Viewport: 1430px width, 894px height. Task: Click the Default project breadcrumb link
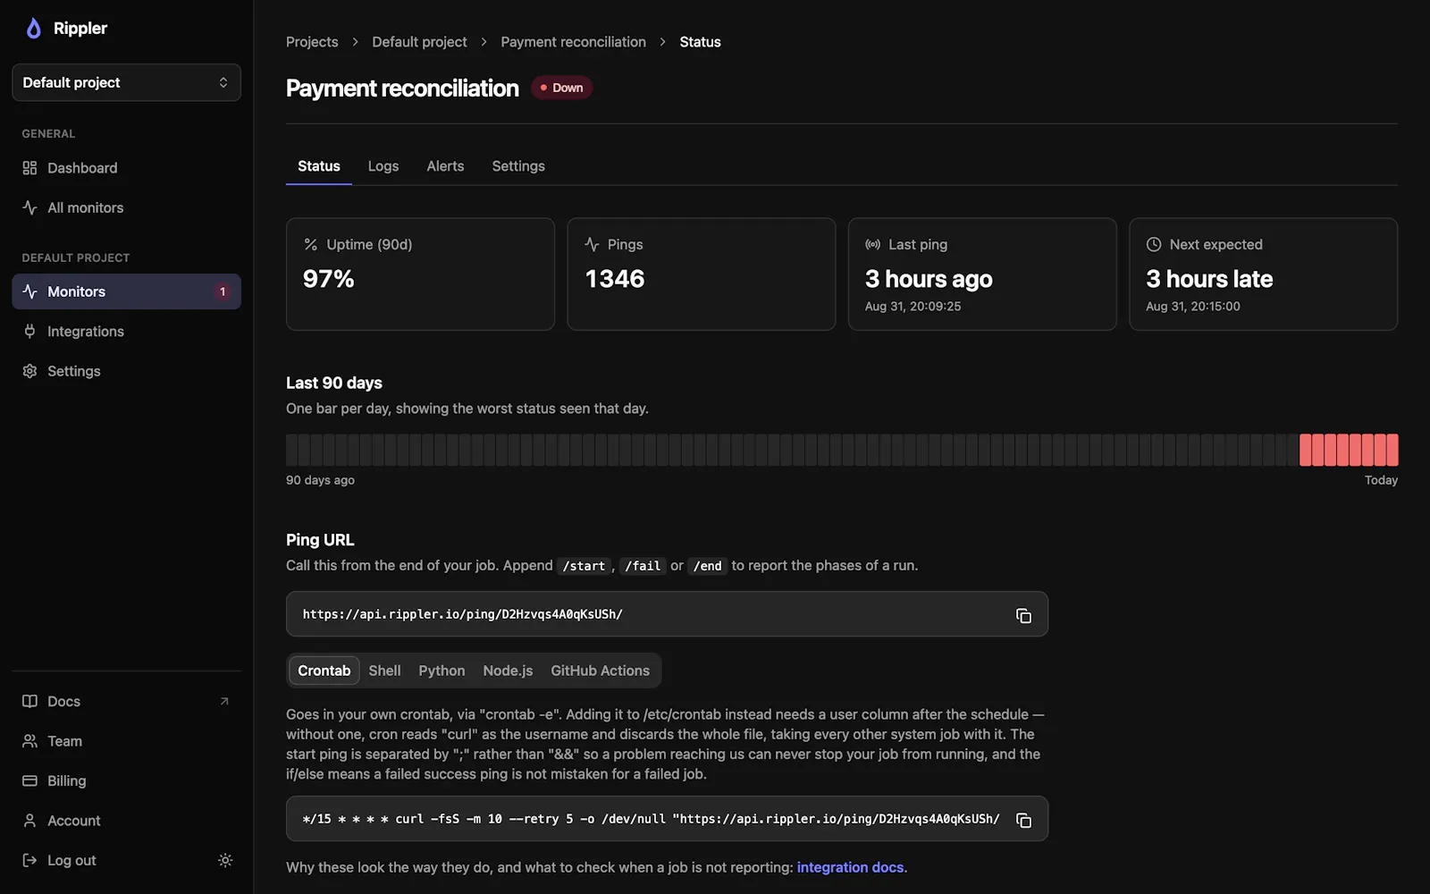tap(419, 42)
